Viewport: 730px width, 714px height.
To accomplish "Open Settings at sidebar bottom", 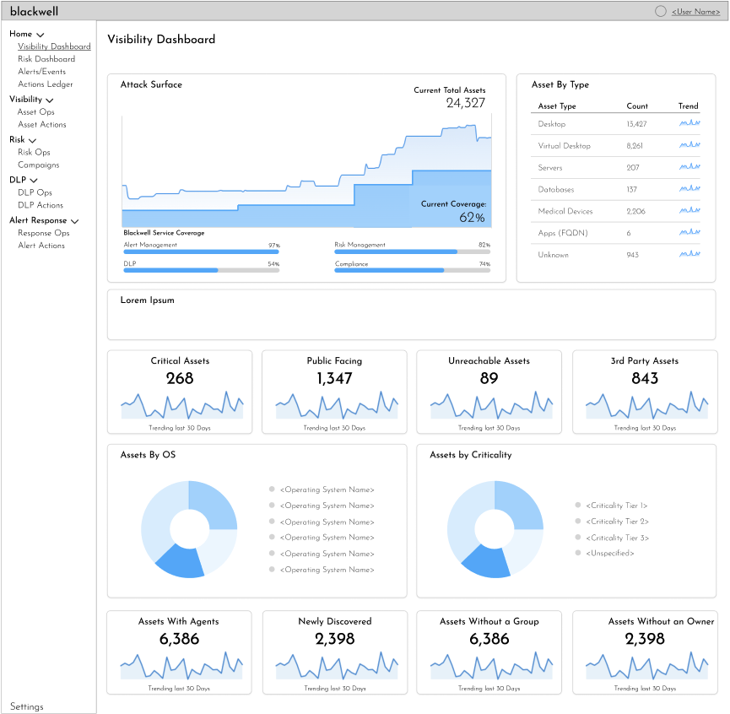I will click(x=26, y=706).
